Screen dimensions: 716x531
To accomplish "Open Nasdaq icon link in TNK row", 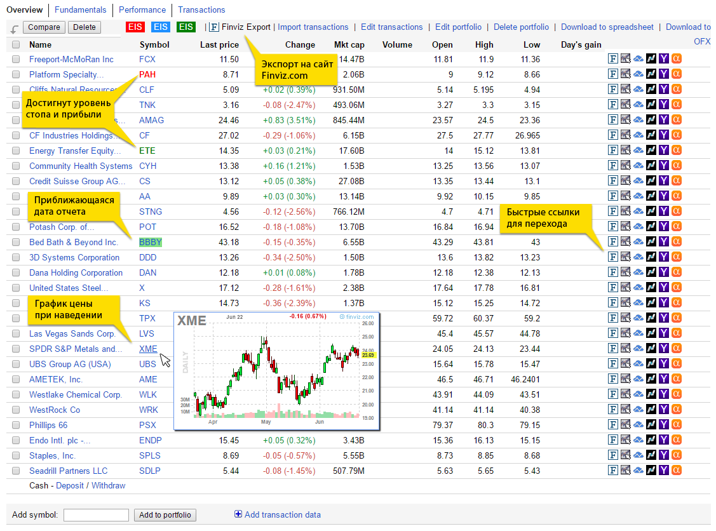I will click(651, 105).
